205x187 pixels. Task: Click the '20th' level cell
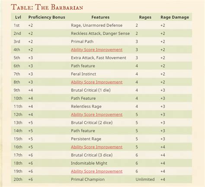click(x=18, y=179)
